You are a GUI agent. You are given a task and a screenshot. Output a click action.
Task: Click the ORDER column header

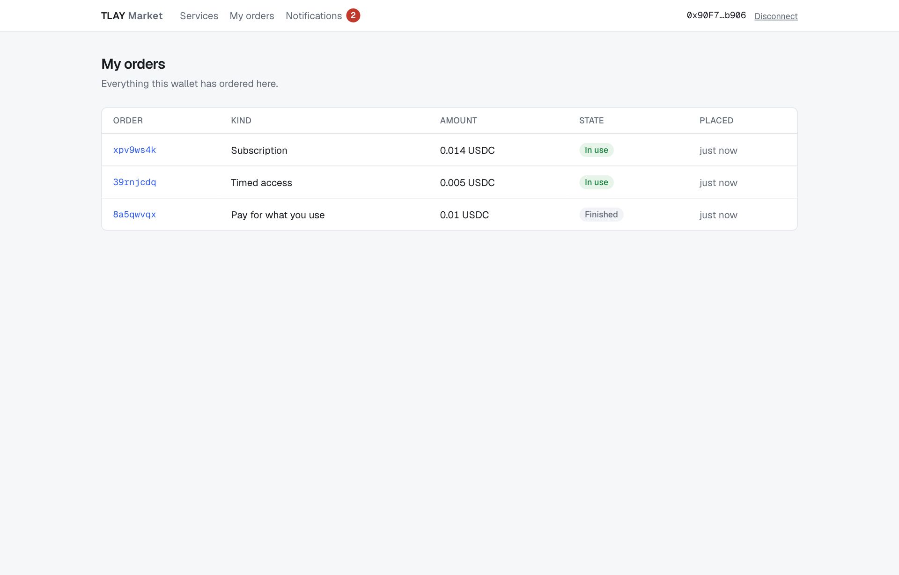click(128, 121)
